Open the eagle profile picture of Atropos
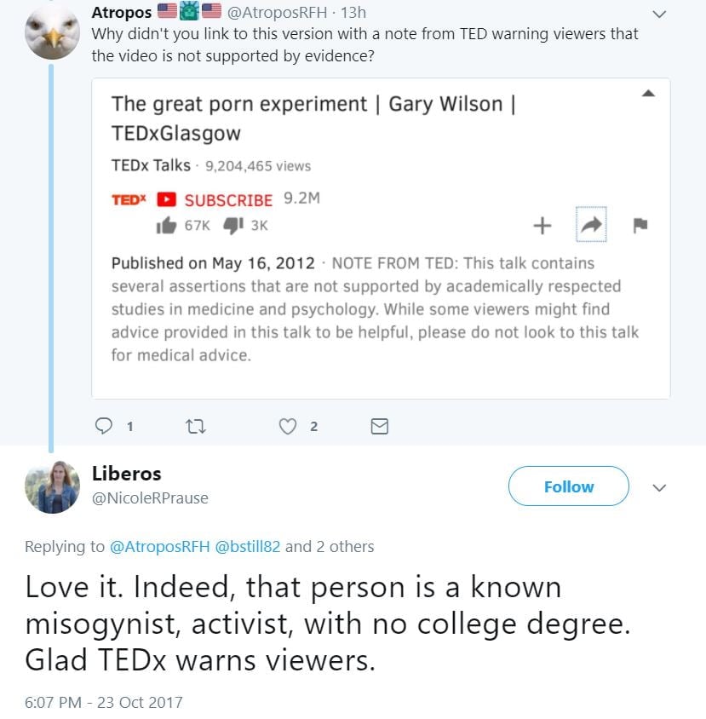 52,32
